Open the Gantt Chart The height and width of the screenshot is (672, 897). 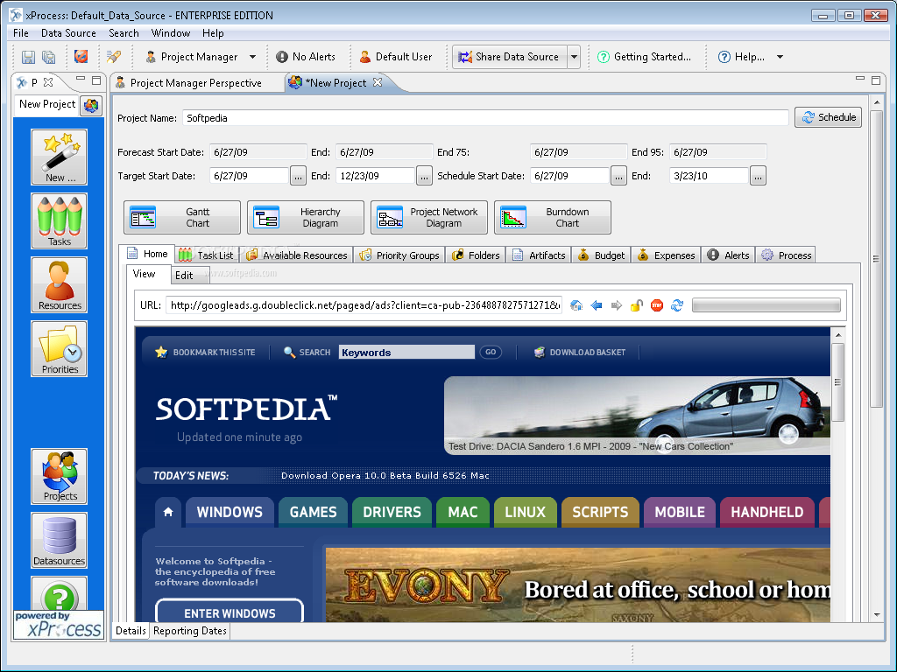tap(182, 217)
